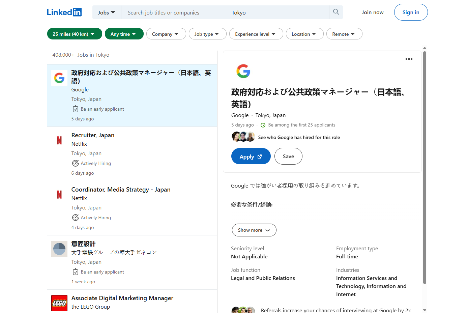Click the Google job title in results list

[x=141, y=77]
